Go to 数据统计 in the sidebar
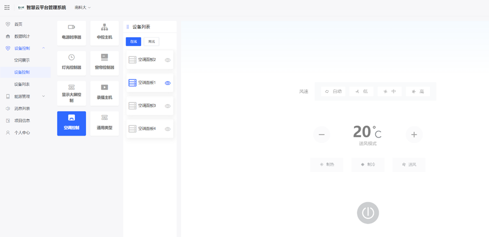This screenshot has height=237, width=489. click(x=22, y=36)
